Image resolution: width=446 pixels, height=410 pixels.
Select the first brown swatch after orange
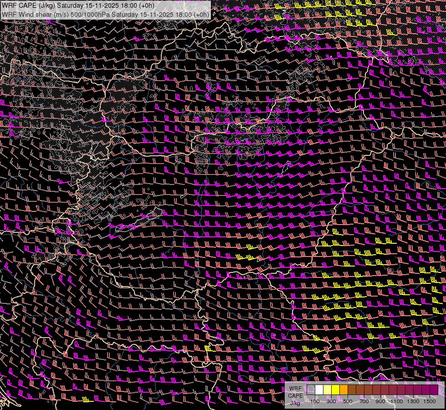[x=352, y=390]
